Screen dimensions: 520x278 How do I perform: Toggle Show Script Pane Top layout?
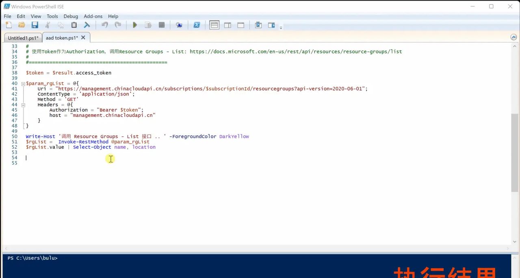tap(214, 25)
